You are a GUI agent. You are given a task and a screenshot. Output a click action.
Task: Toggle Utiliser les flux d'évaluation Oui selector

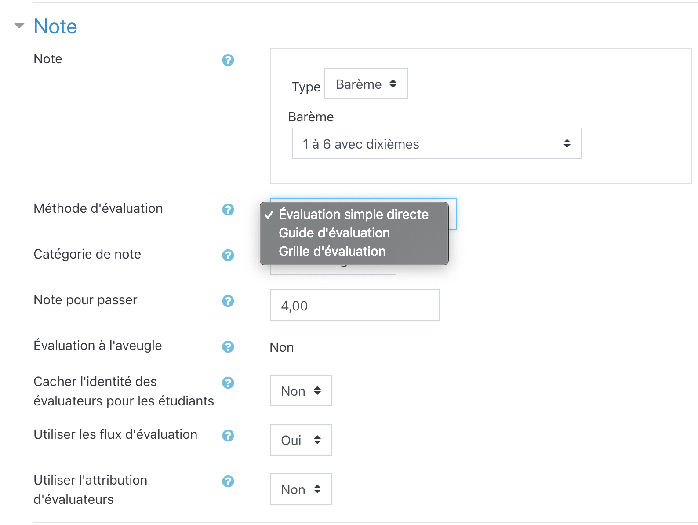(301, 440)
